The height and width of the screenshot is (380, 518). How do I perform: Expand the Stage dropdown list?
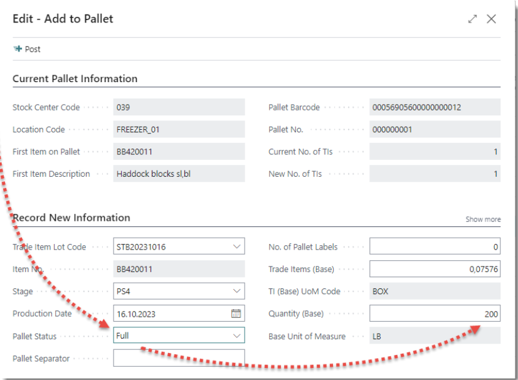236,292
